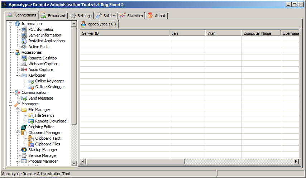Collapse the Information tree node
The width and height of the screenshot is (306, 178).
(x=11, y=24)
